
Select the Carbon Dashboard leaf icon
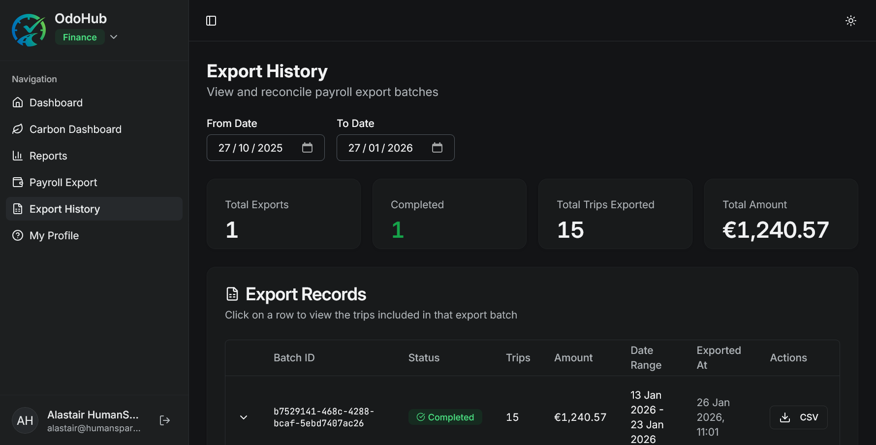click(18, 129)
